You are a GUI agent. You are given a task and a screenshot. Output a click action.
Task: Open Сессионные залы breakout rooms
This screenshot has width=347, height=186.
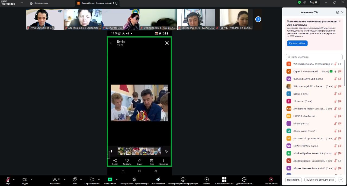[x=224, y=179]
